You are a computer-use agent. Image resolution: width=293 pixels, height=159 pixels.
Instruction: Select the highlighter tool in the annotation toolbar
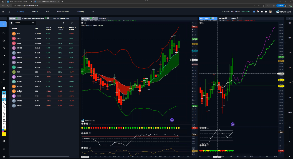(x=4, y=100)
